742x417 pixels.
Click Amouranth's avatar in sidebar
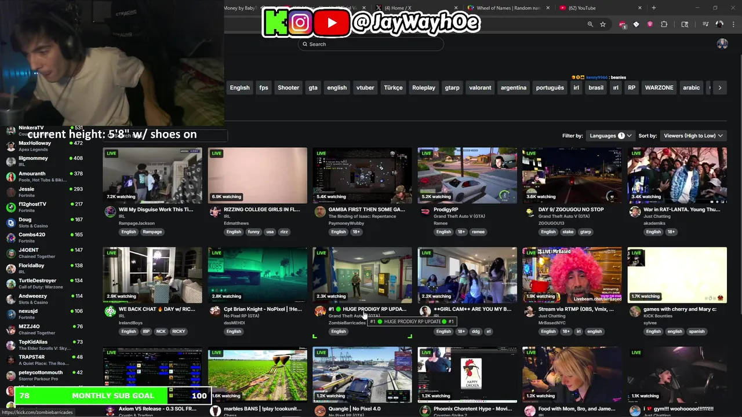coord(10,177)
